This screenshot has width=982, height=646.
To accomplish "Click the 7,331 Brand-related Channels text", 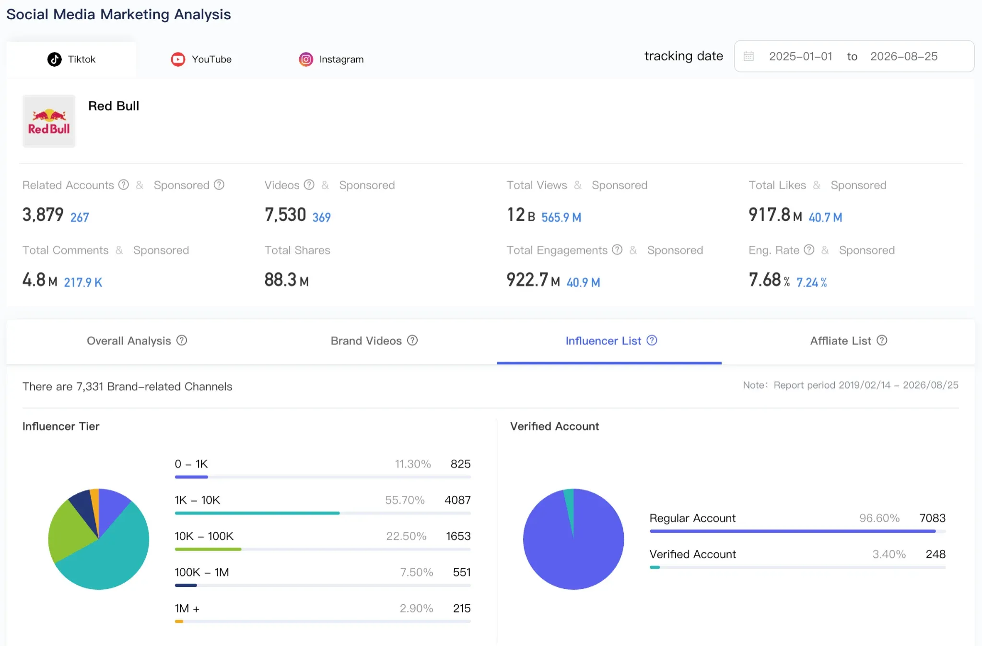I will 128,386.
